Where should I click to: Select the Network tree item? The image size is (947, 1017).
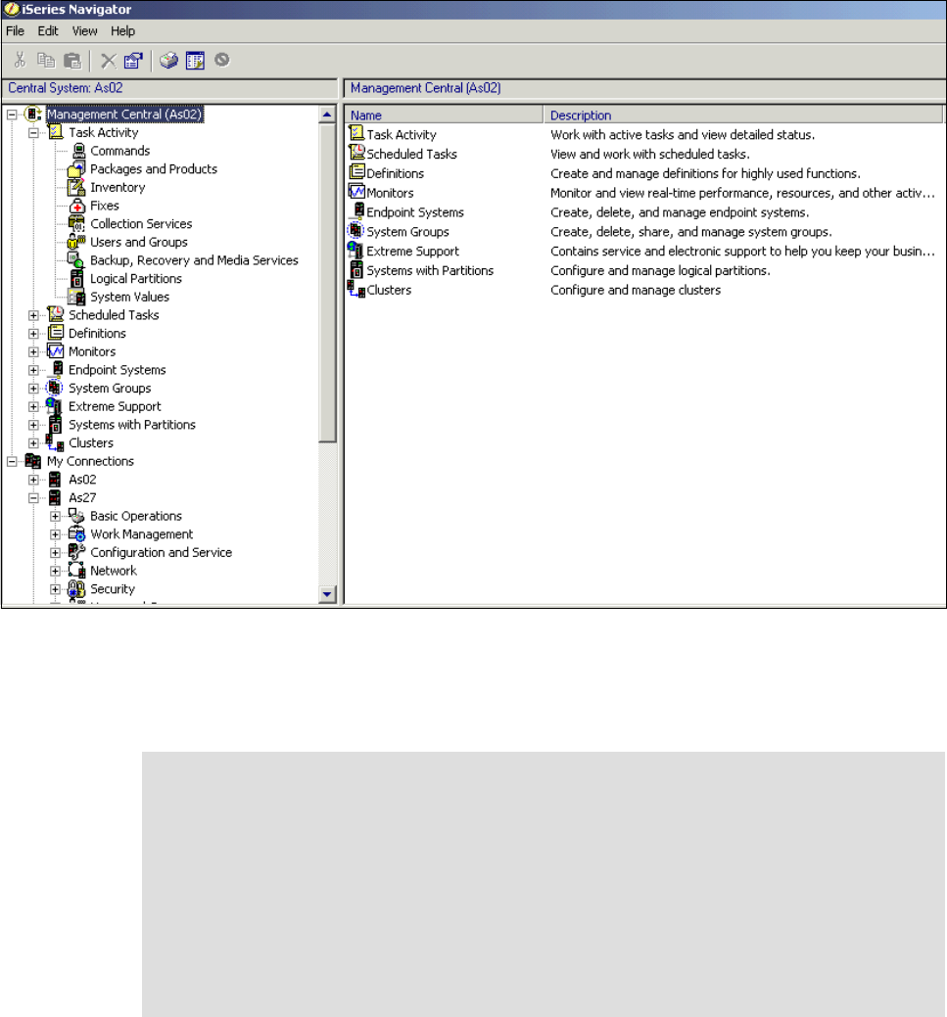pyautogui.click(x=114, y=571)
